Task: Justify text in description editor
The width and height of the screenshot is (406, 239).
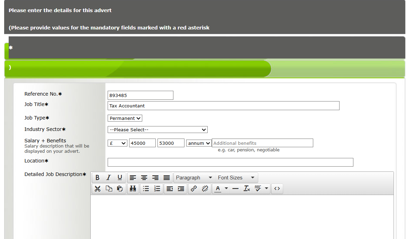Action: (x=166, y=178)
